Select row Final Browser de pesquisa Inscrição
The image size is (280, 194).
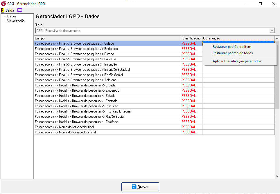pos(107,64)
